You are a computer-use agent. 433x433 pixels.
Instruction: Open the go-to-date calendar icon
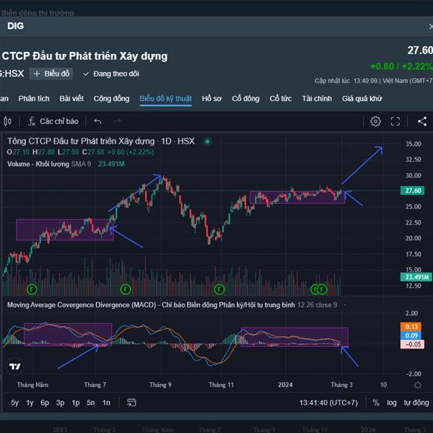coord(131,403)
